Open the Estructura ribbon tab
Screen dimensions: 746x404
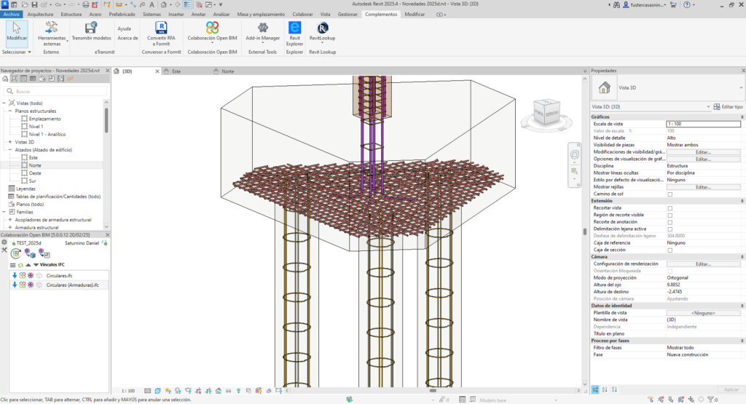[71, 14]
